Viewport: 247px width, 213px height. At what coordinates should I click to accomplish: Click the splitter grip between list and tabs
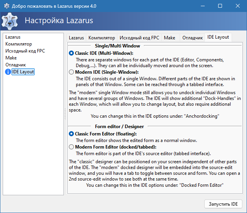[65, 114]
